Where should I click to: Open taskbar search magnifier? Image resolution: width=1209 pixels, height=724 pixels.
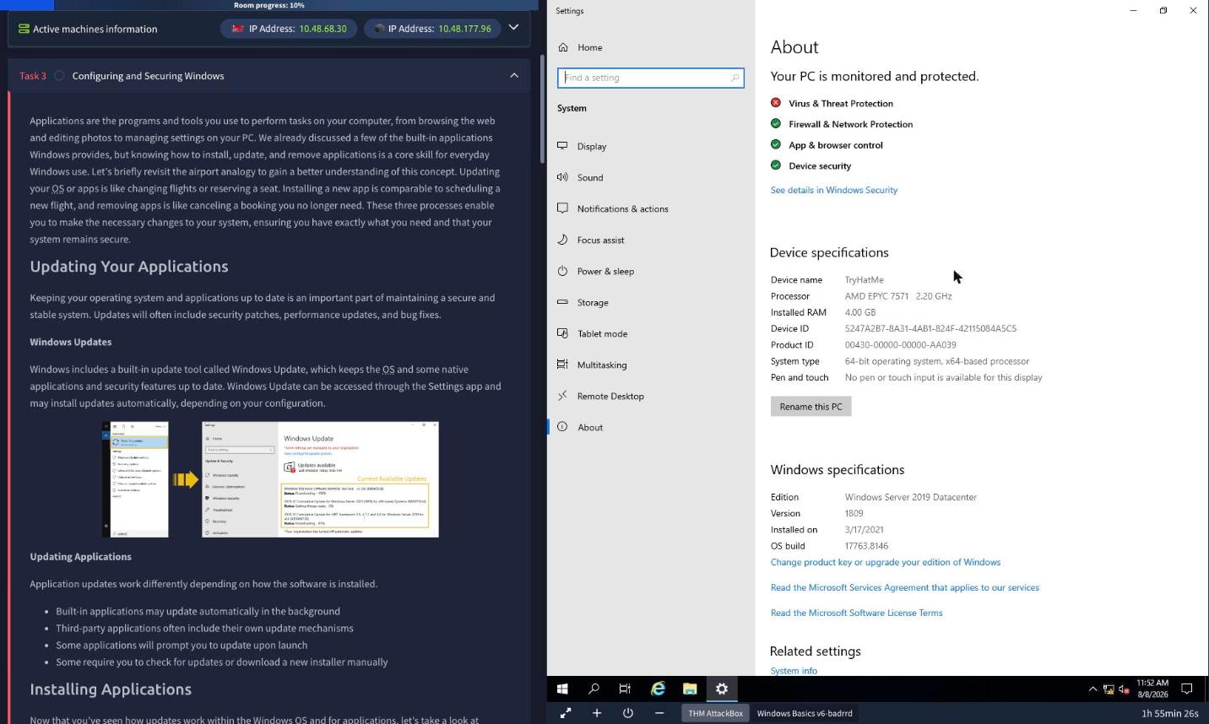594,689
